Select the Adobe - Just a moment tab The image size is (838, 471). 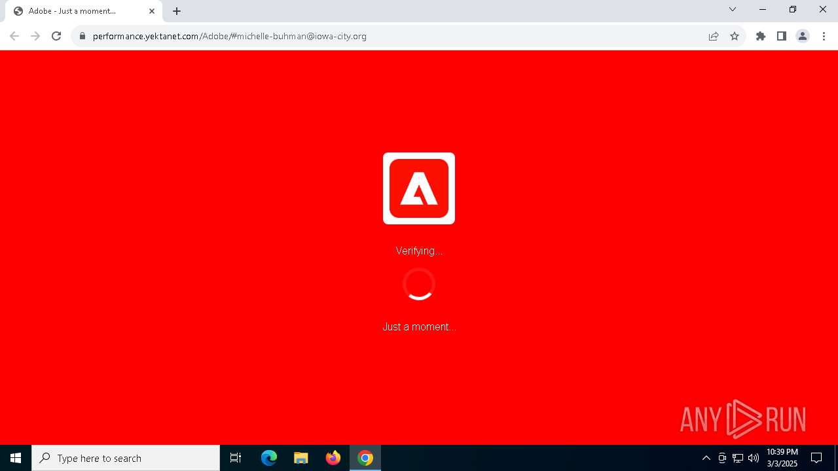84,11
